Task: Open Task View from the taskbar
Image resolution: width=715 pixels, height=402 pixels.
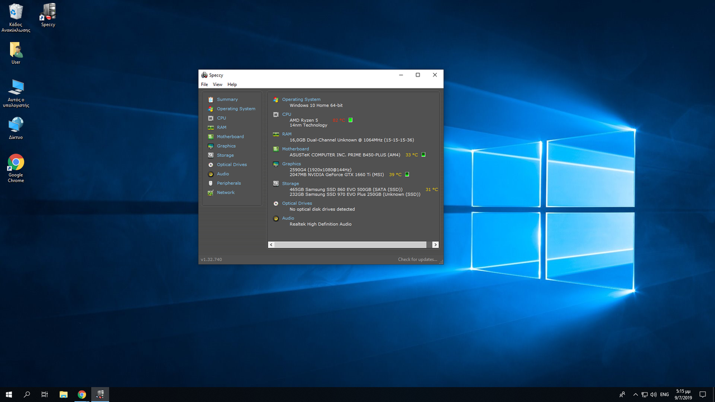Action: coord(45,394)
